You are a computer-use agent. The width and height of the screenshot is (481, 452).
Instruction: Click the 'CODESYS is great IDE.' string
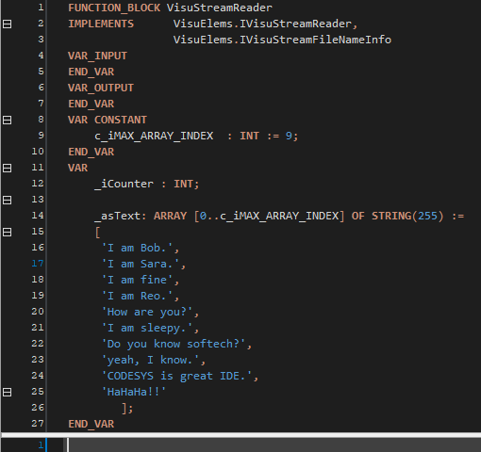[176, 376]
